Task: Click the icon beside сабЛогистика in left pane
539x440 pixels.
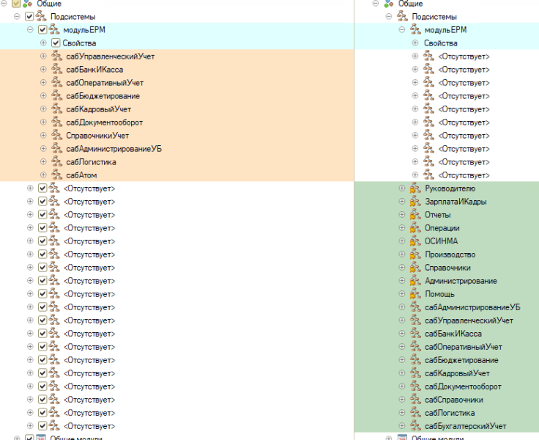Action: pos(56,162)
